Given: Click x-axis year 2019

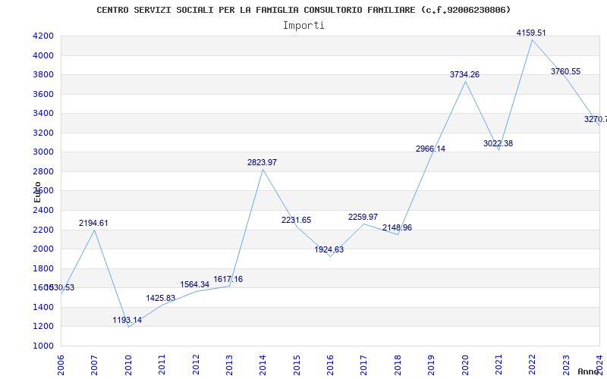Looking at the screenshot, I should pyautogui.click(x=431, y=365).
